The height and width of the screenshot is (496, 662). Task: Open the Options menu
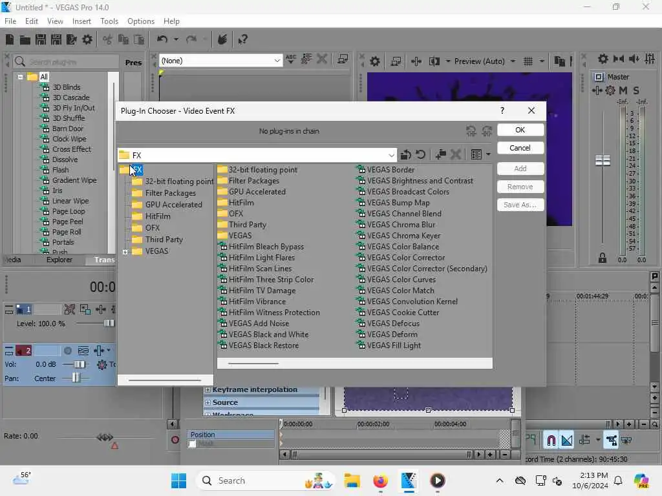(x=141, y=21)
